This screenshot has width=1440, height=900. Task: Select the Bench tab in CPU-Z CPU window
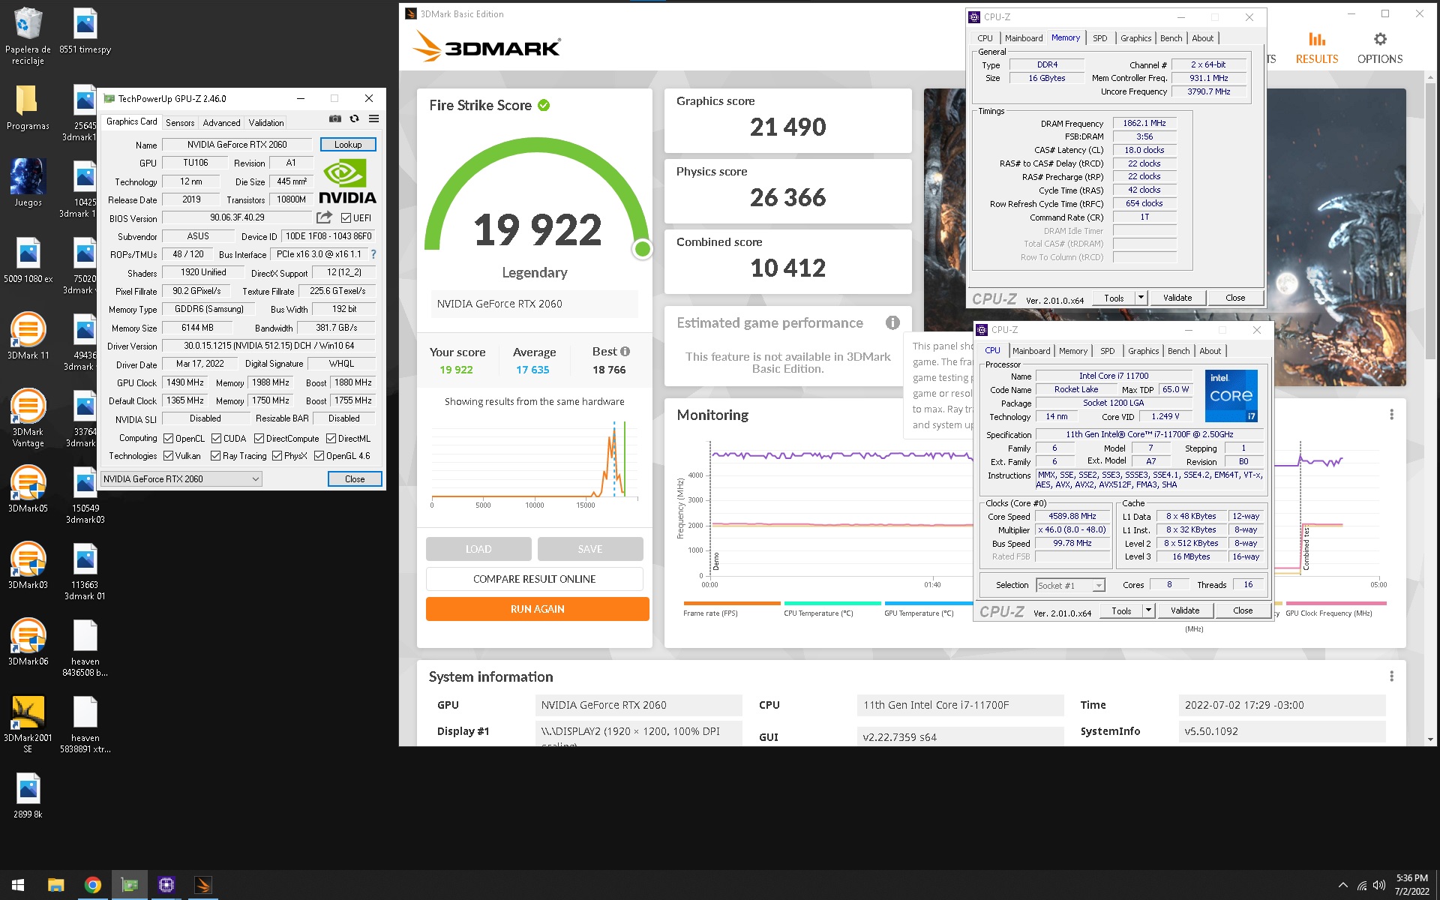pyautogui.click(x=1178, y=351)
